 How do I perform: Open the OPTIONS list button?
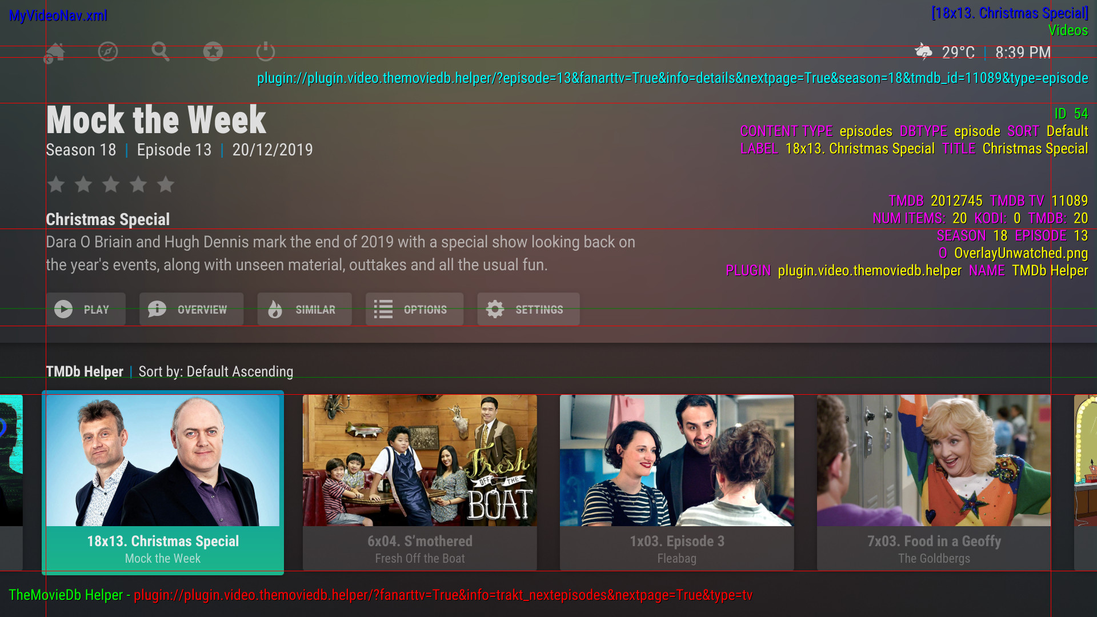click(x=415, y=309)
